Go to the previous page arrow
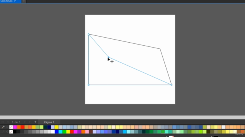The image size is (245, 137). pyautogui.click(x=8, y=122)
